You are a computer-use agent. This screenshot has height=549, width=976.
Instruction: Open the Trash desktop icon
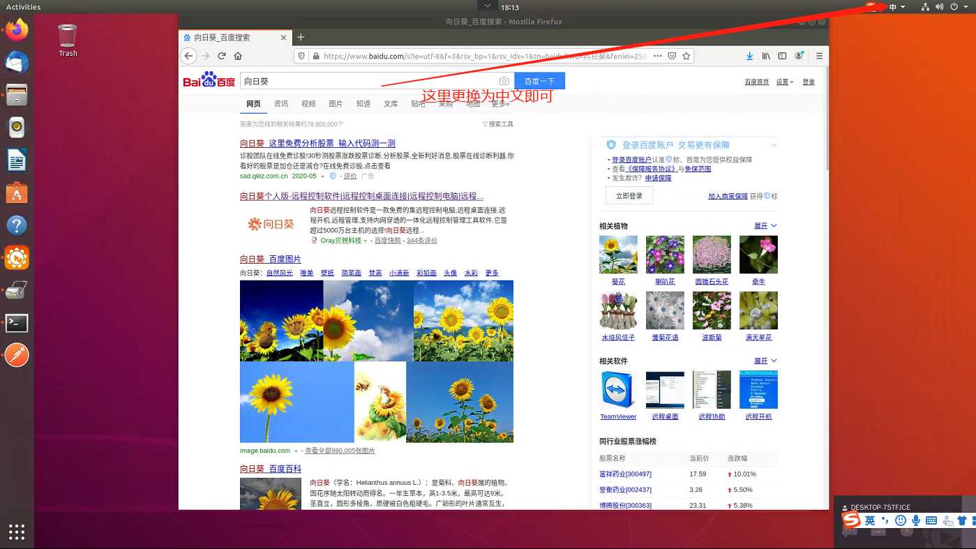[x=68, y=40]
